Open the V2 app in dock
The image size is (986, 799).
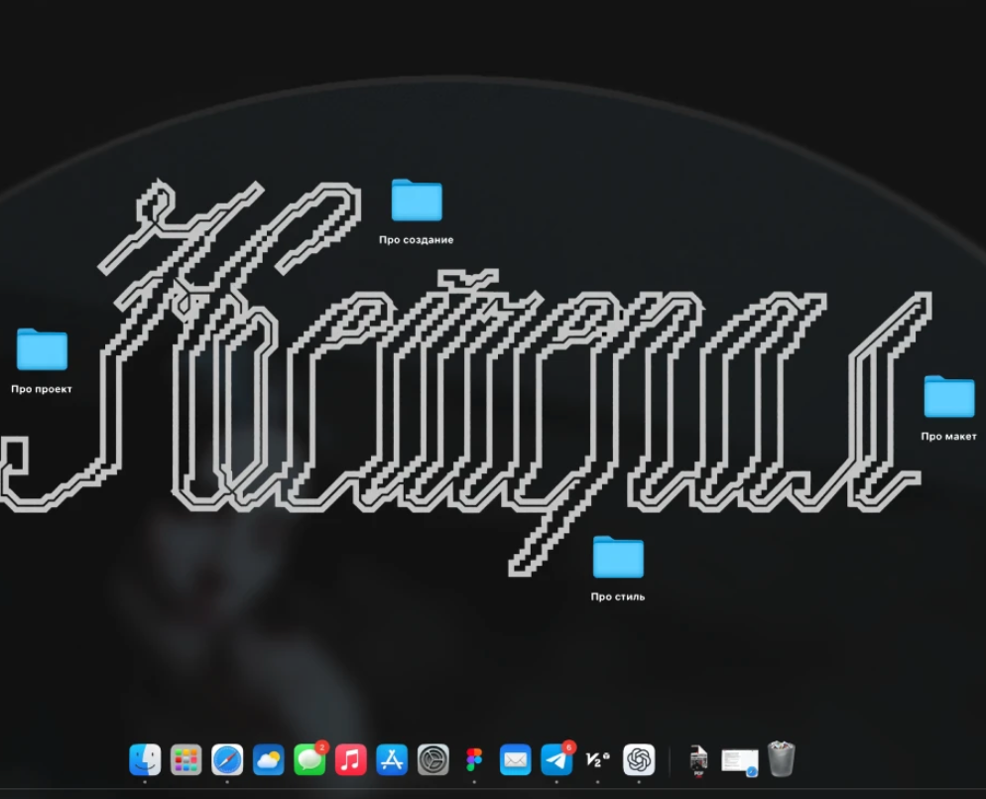point(597,760)
